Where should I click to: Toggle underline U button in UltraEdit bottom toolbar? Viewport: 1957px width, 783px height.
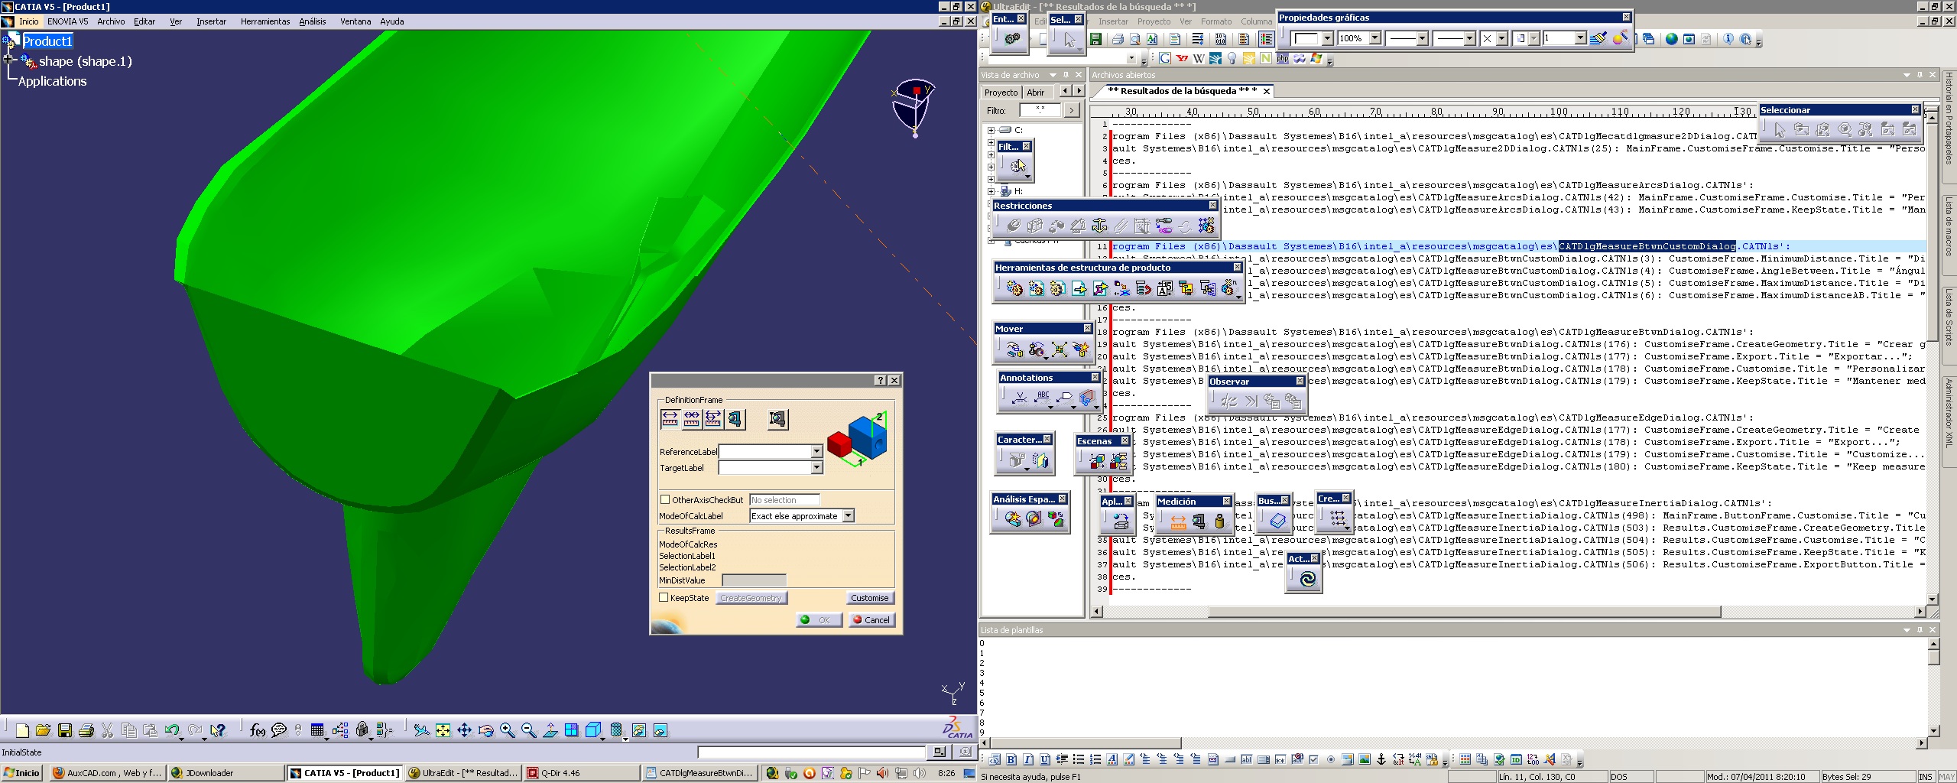[1045, 759]
